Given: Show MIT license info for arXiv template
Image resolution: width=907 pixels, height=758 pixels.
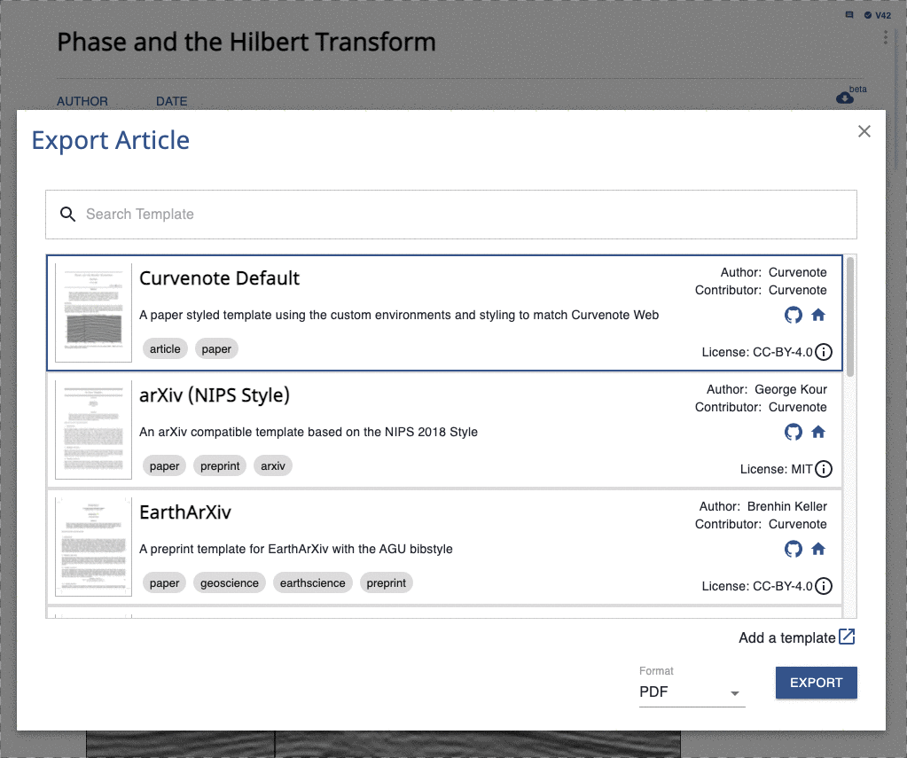Looking at the screenshot, I should [824, 469].
